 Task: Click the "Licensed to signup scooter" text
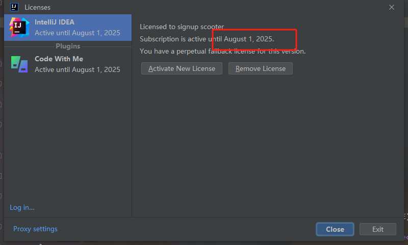click(182, 27)
